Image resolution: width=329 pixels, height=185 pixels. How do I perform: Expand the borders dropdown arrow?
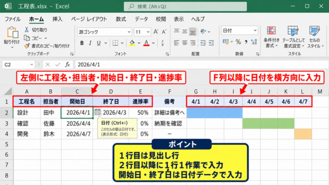(122, 43)
